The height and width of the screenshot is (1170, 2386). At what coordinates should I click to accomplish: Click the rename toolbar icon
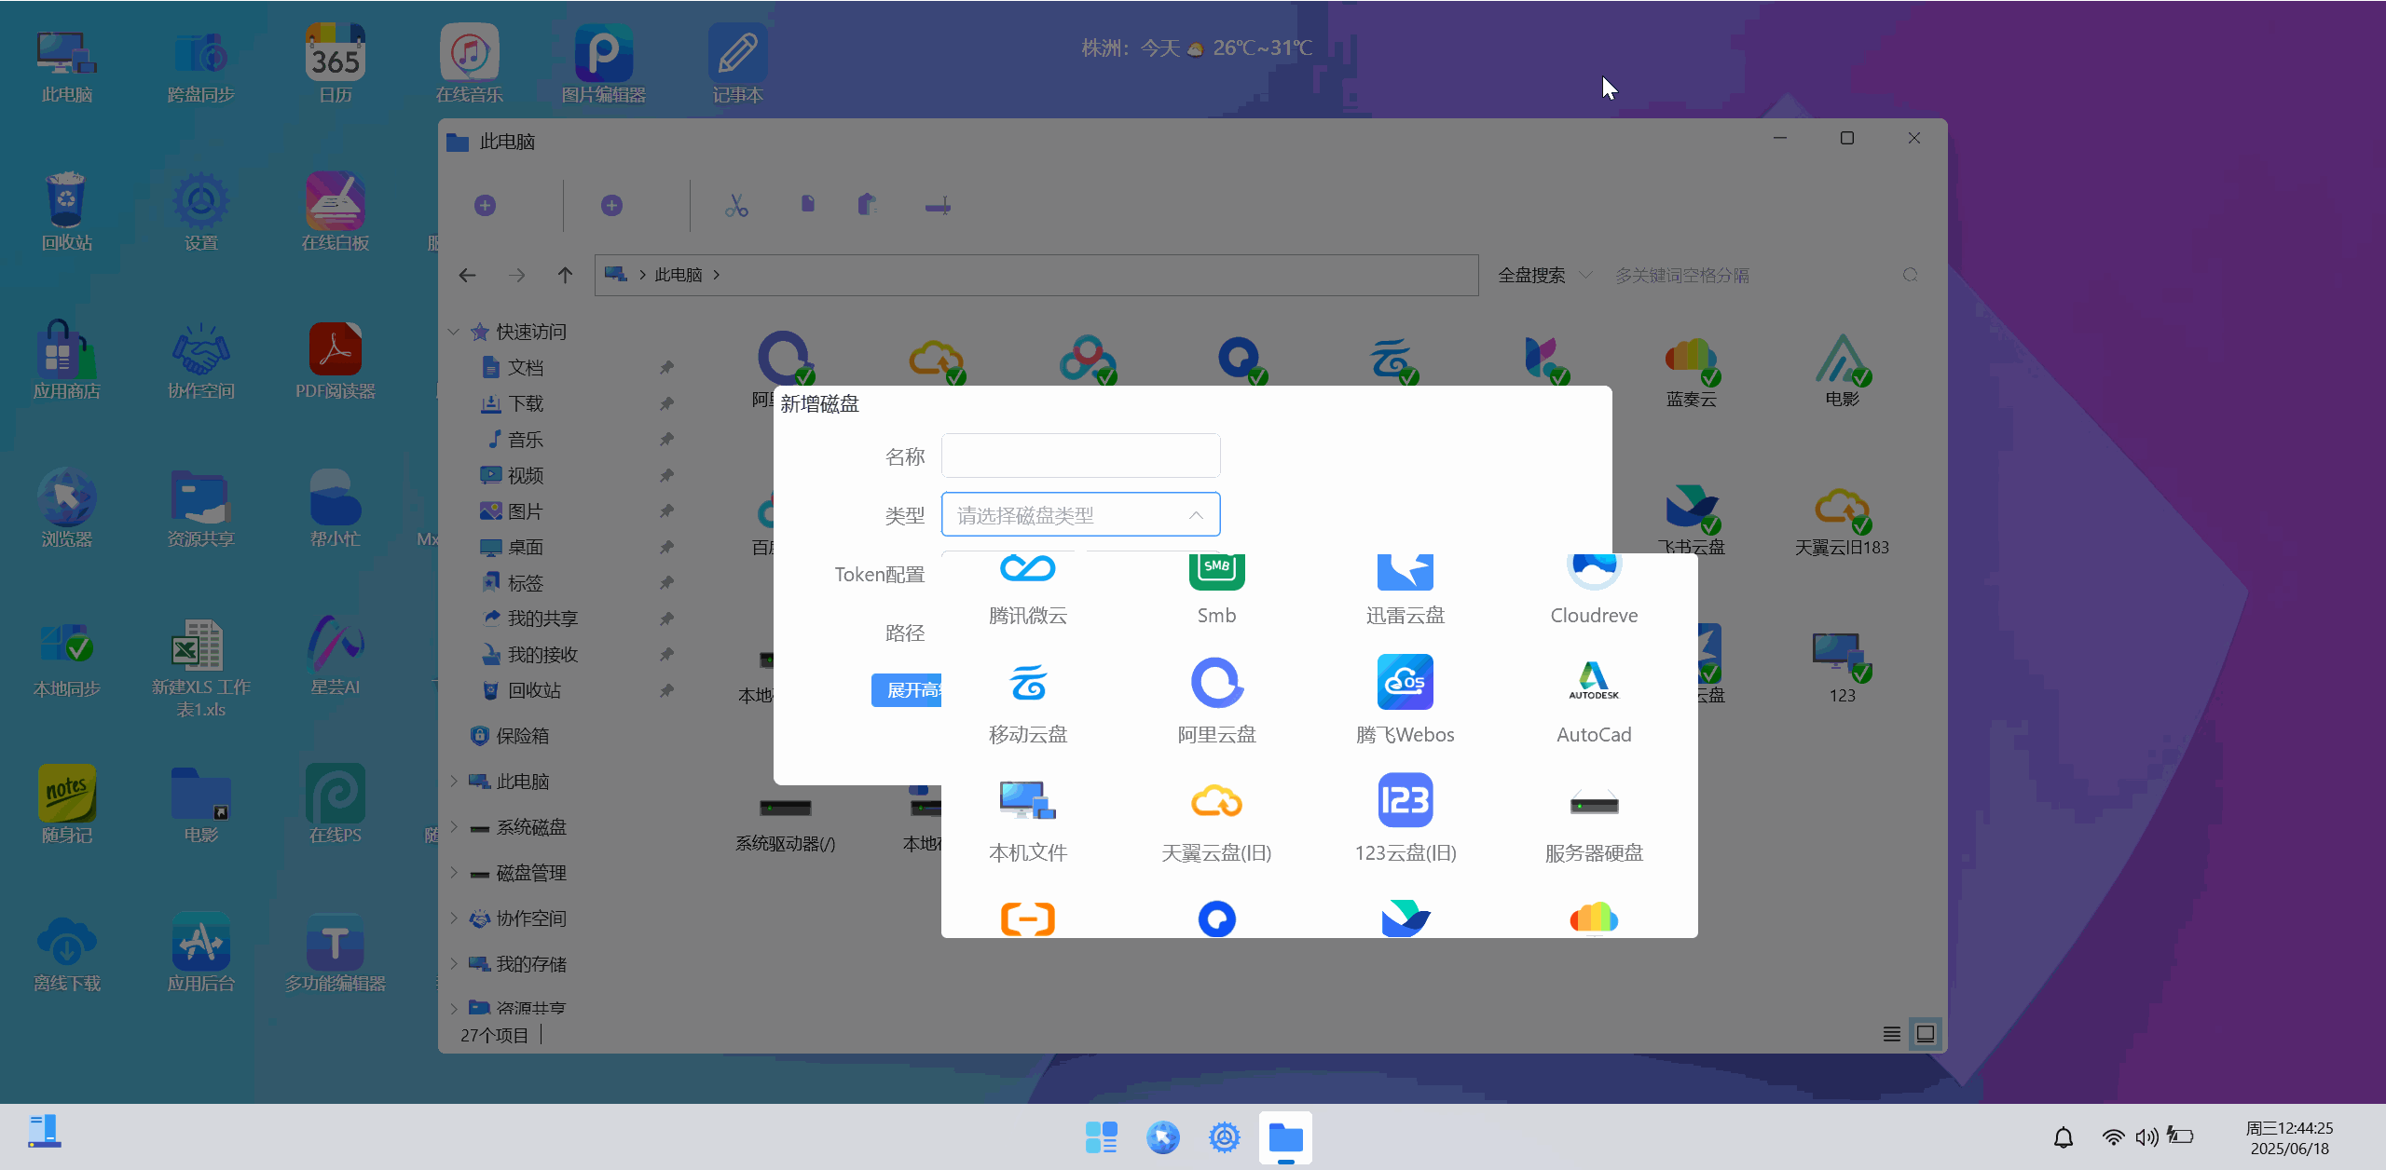pos(938,206)
